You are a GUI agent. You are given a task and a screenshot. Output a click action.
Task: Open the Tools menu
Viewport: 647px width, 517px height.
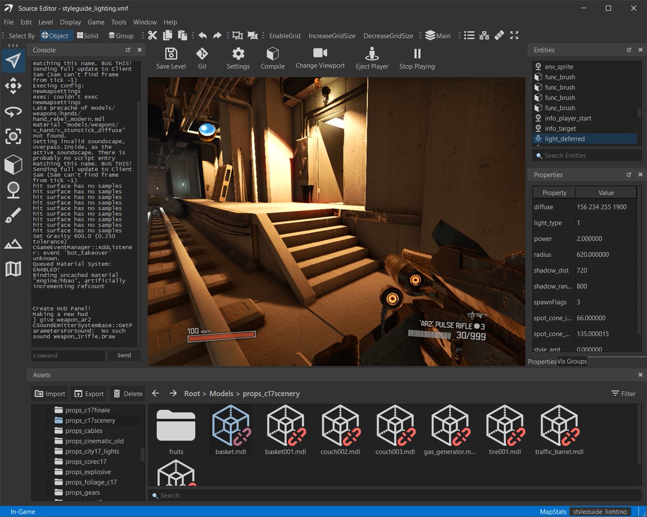(119, 22)
